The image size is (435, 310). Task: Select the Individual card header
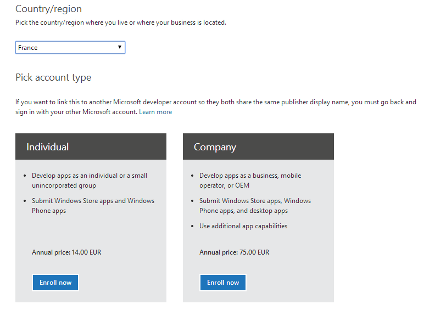pos(91,146)
